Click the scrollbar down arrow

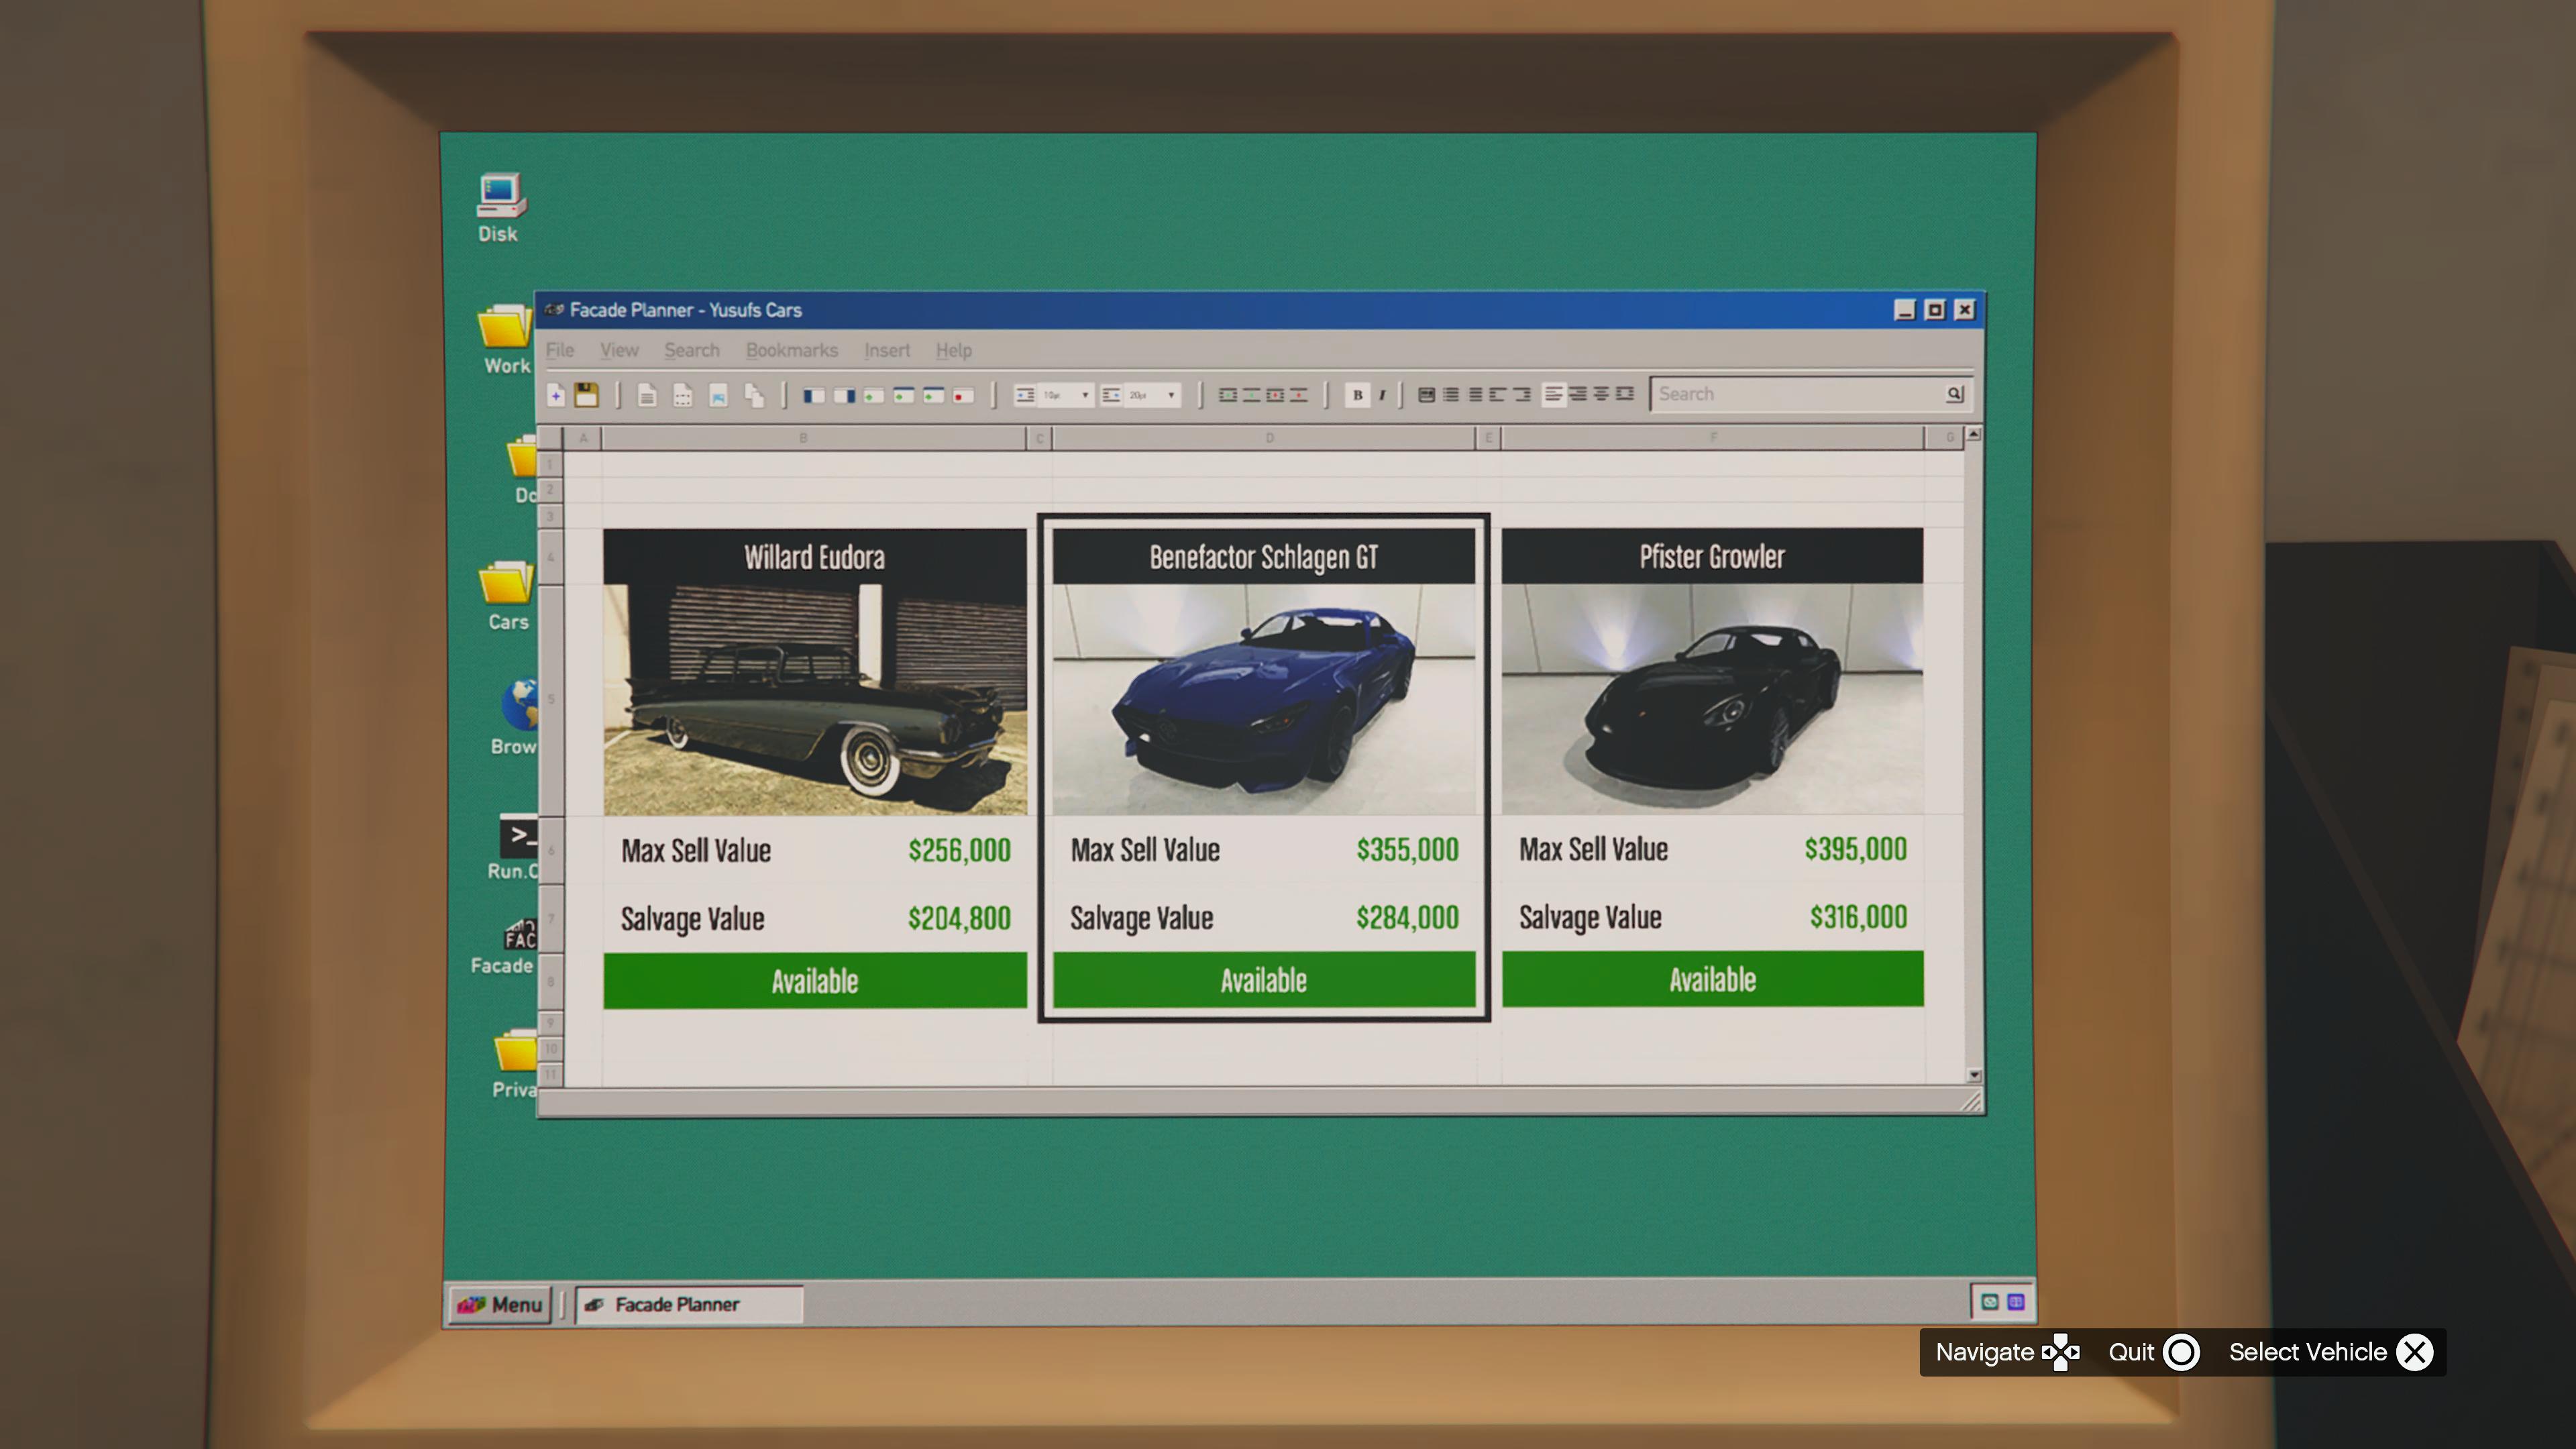click(x=1974, y=1075)
